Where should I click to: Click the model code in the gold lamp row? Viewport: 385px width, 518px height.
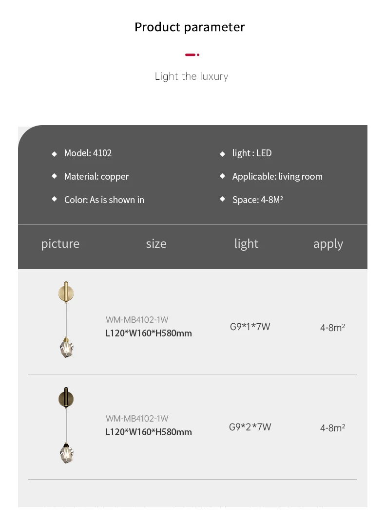pyautogui.click(x=137, y=320)
